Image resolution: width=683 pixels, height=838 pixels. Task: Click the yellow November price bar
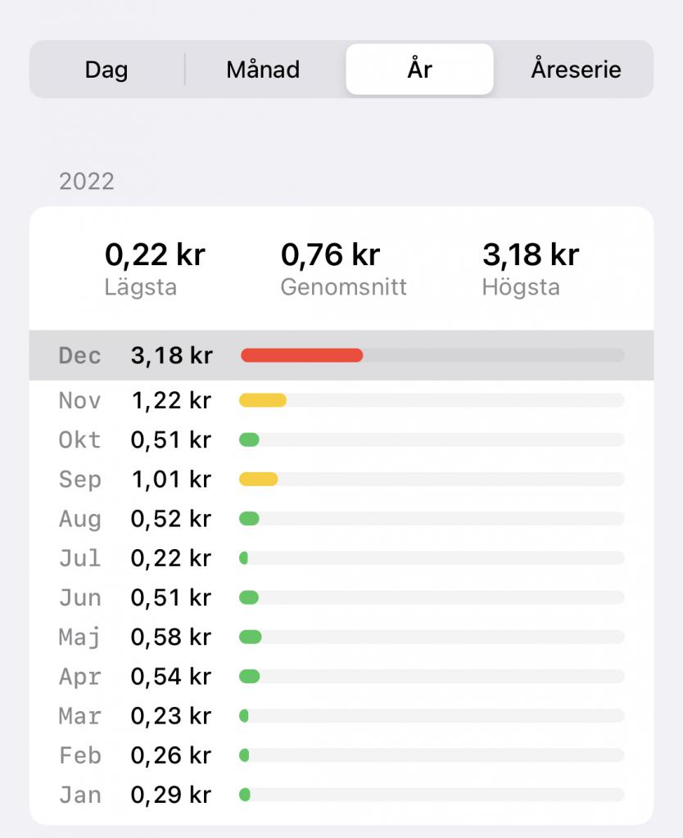(x=263, y=400)
